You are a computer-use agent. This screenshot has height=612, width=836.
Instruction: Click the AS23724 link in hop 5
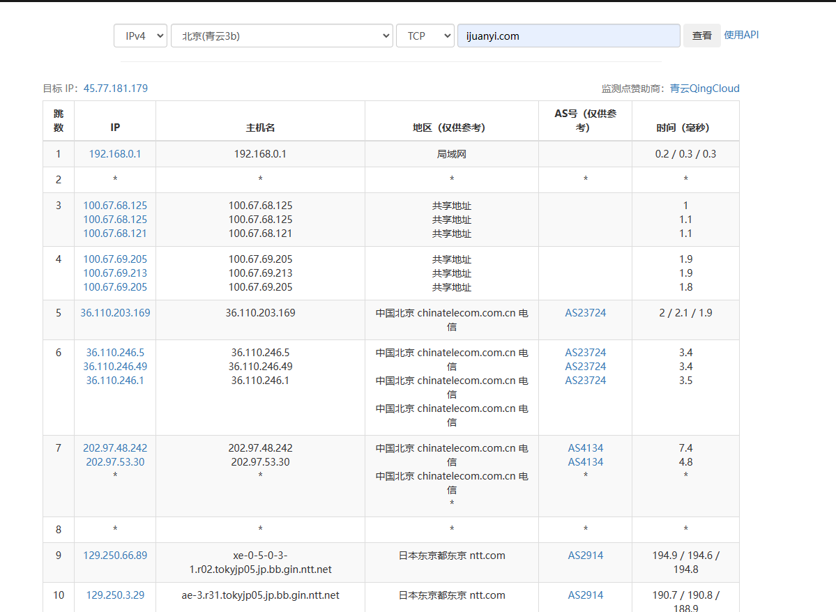coord(586,313)
